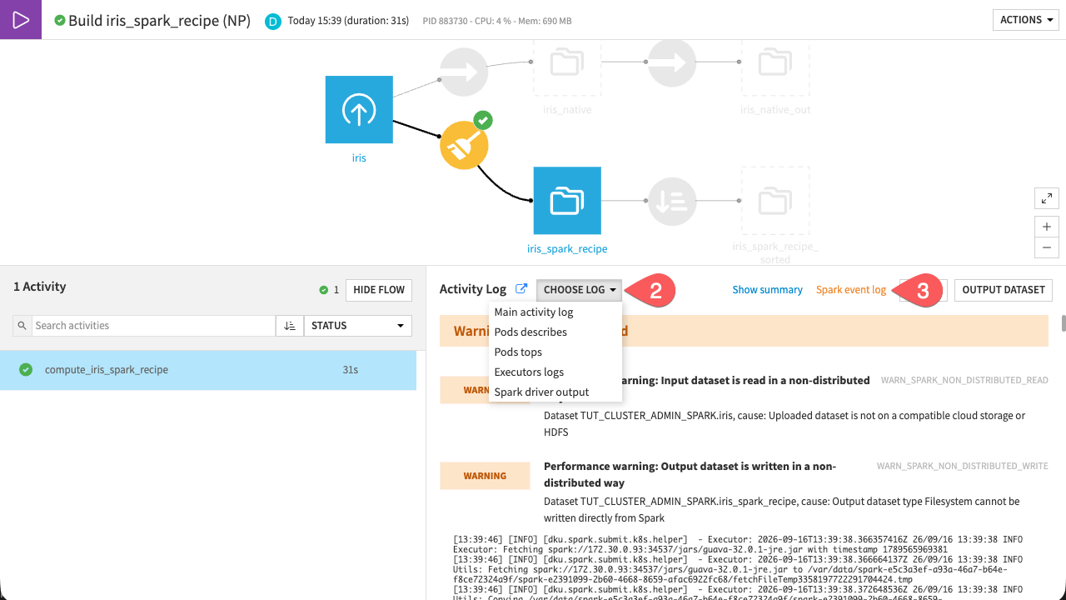Click the job title Build iris_spark_recipe (NP)
Screen dimensions: 1066x600
(159, 21)
